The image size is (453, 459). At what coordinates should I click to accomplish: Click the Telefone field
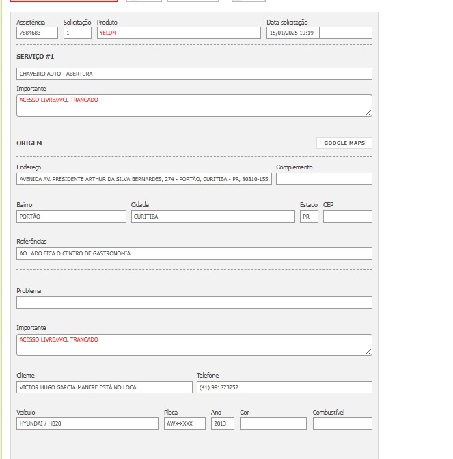click(284, 387)
